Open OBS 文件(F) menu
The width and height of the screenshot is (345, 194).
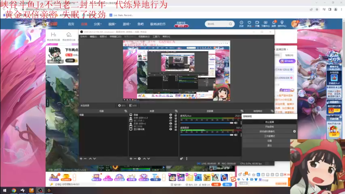84,37
